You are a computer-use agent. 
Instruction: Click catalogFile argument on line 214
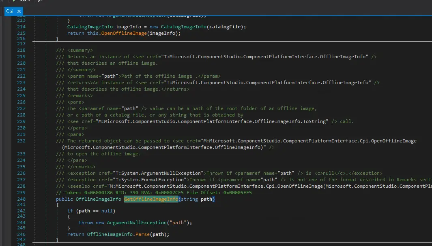[225, 27]
